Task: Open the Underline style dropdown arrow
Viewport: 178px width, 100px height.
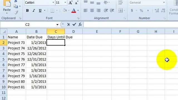Action: pos(44,11)
